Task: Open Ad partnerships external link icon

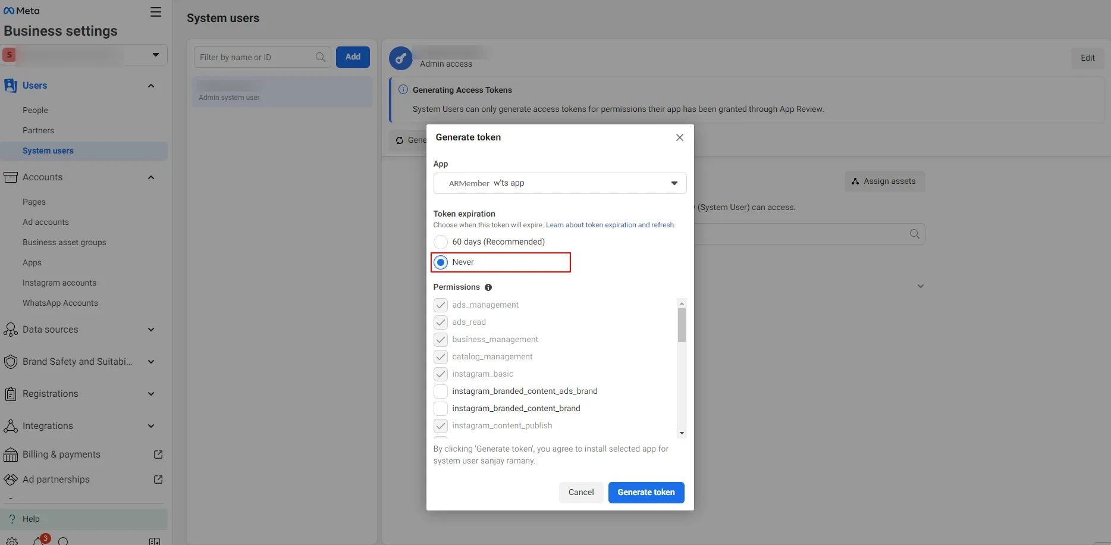Action: click(x=158, y=480)
